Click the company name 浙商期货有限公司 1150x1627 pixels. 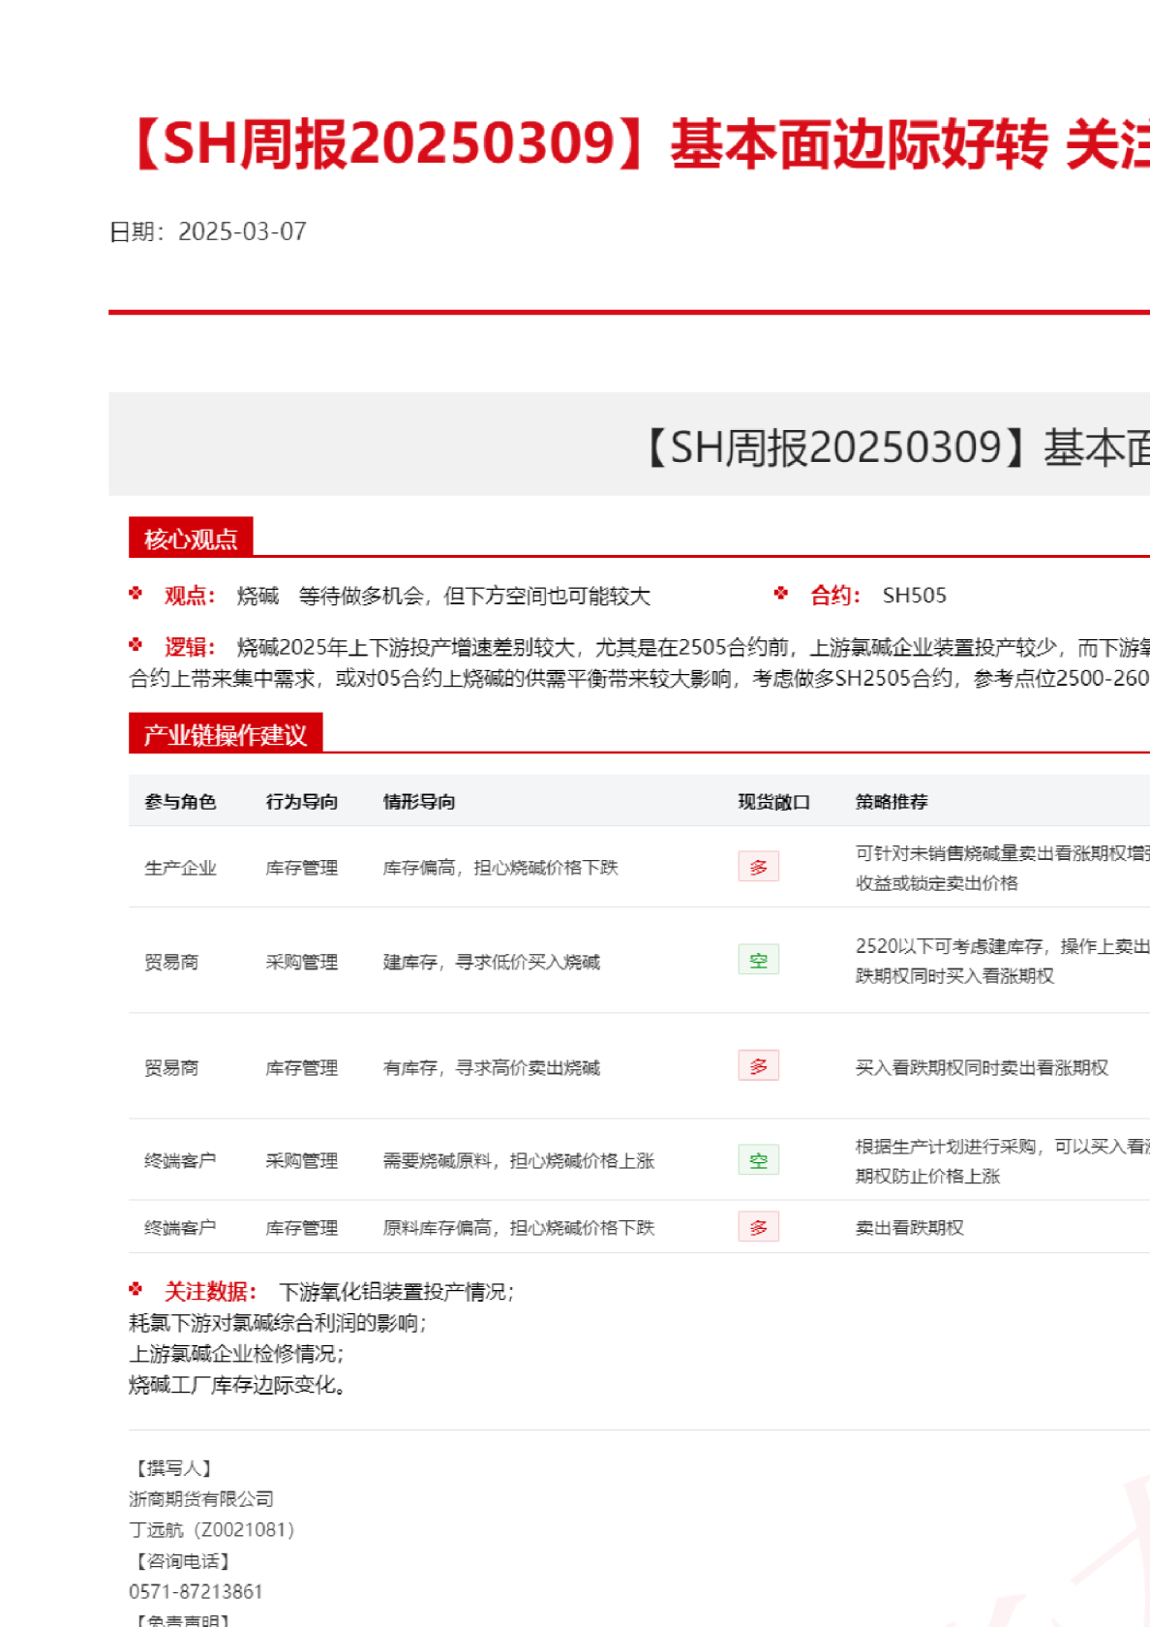coord(201,1498)
